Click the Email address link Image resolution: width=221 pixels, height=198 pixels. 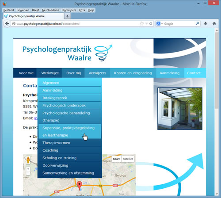click(36, 118)
